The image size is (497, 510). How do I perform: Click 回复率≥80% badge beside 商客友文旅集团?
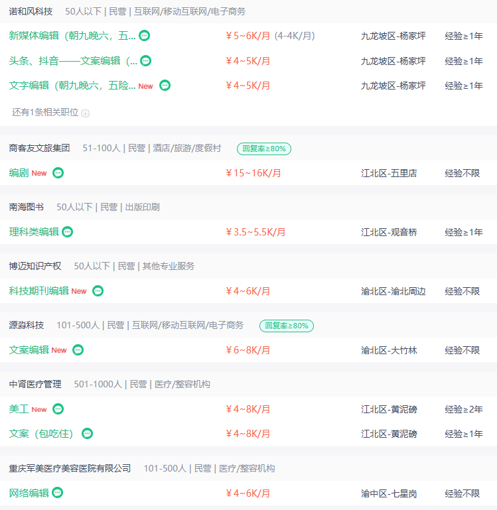(x=264, y=149)
